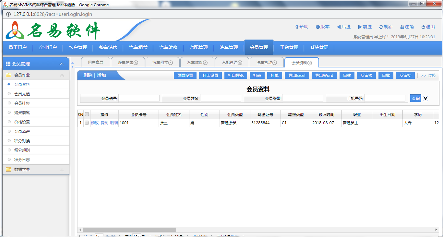The height and width of the screenshot is (237, 443).
Task: Close the 洗车管理 tab via its X icon
Action: tap(275, 63)
